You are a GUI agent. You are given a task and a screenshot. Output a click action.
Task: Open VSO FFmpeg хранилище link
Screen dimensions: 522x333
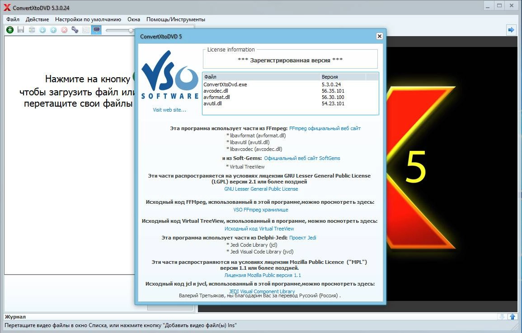pyautogui.click(x=261, y=210)
